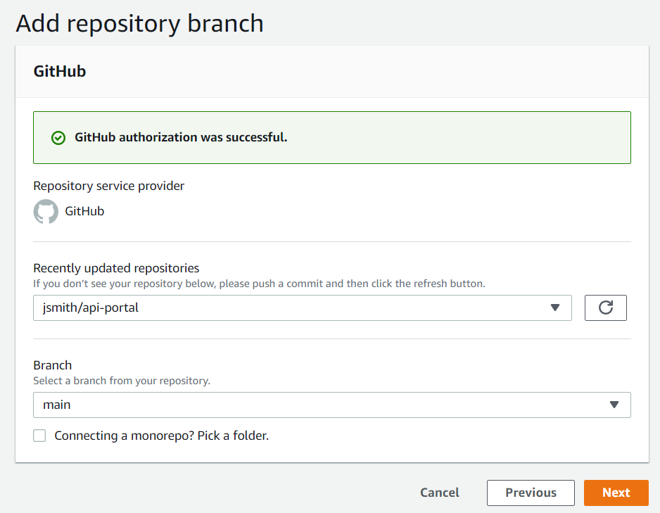Click the push-a-commit refresh hint text
Screen dimensions: 660x513
point(259,284)
